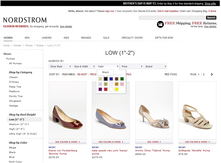This screenshot has width=221, height=163.
Task: Expand the Brand filter dropdown
Action: pyautogui.click(x=155, y=67)
